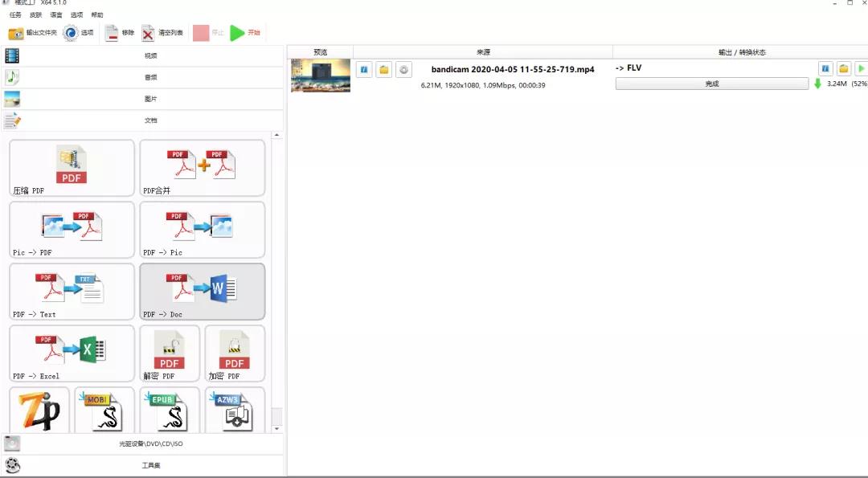Viewport: 868px width, 478px height.
Task: Open the 帮助 help menu
Action: tap(97, 15)
